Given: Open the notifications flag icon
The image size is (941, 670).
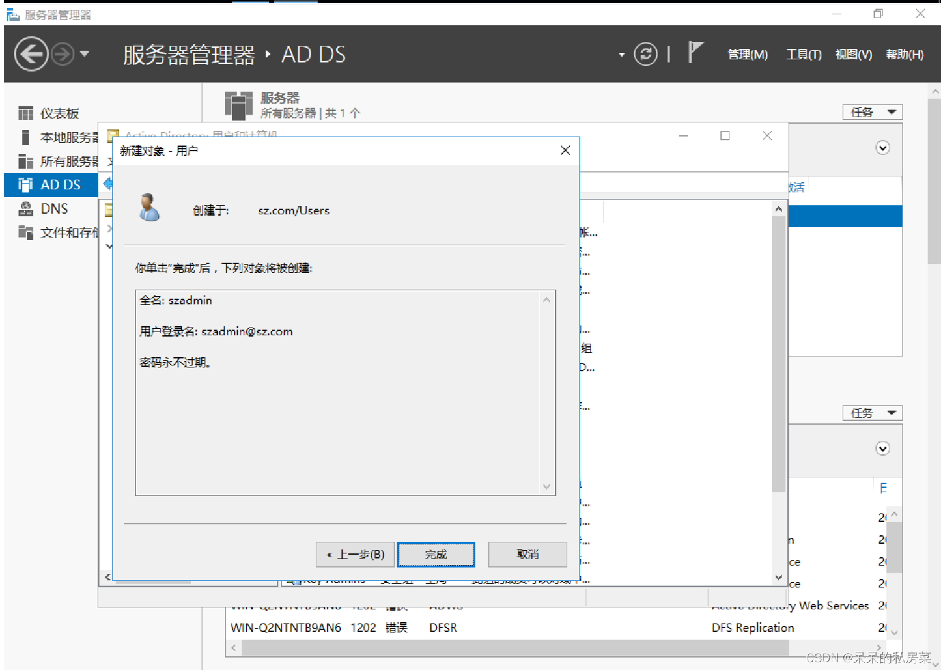Looking at the screenshot, I should point(695,53).
